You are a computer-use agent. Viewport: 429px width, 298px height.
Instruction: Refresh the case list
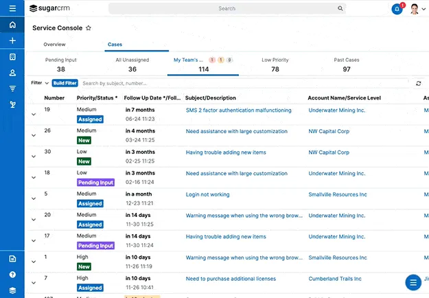coord(419,83)
